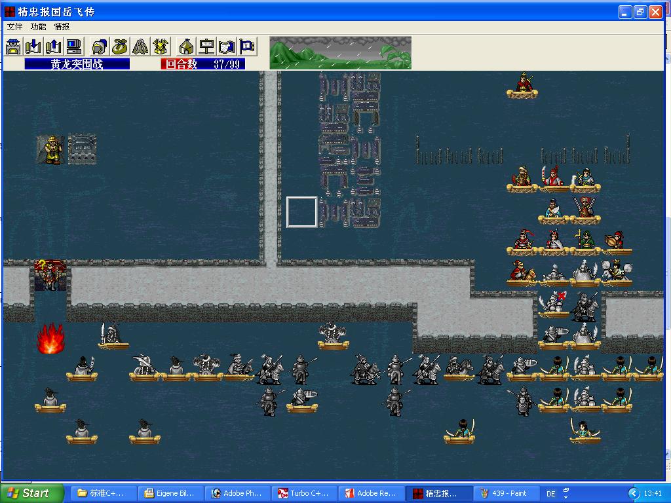
Task: Click the castle gate toolbar icon
Action: point(13,47)
